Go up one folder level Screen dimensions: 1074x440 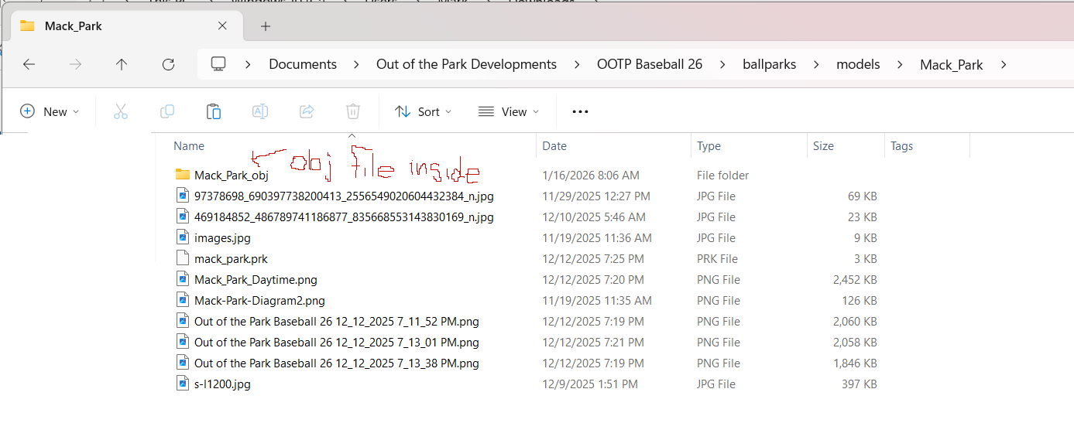click(x=122, y=64)
